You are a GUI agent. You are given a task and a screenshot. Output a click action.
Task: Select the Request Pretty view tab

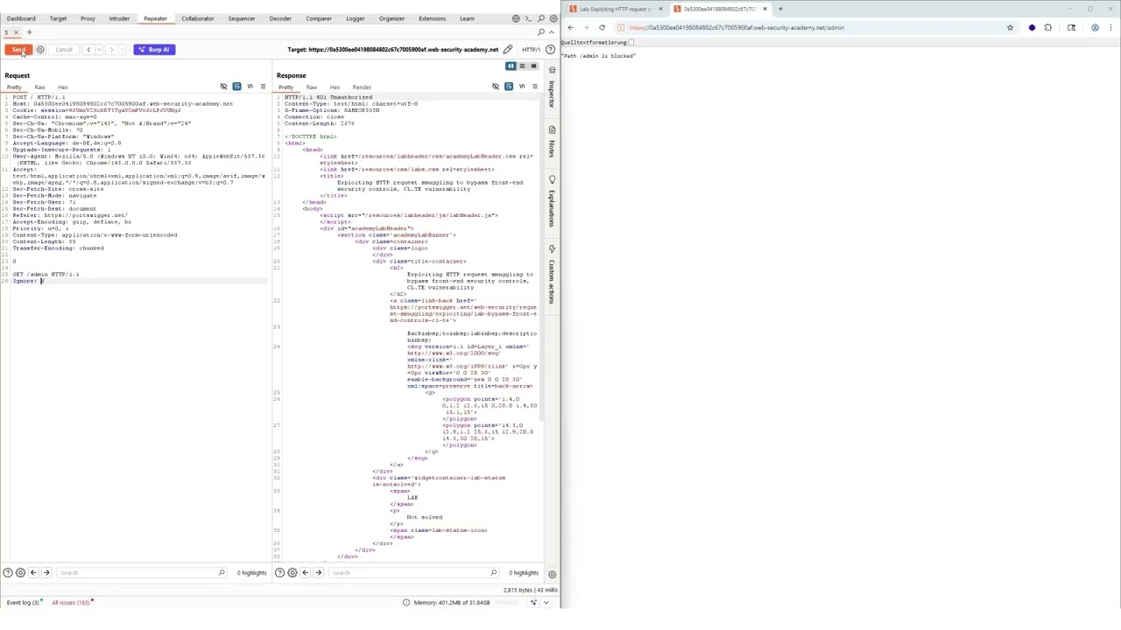14,87
